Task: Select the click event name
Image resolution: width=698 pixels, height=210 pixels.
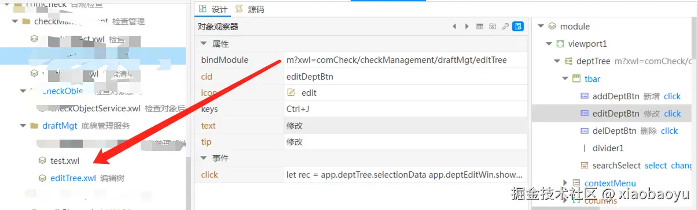Action: pos(210,174)
